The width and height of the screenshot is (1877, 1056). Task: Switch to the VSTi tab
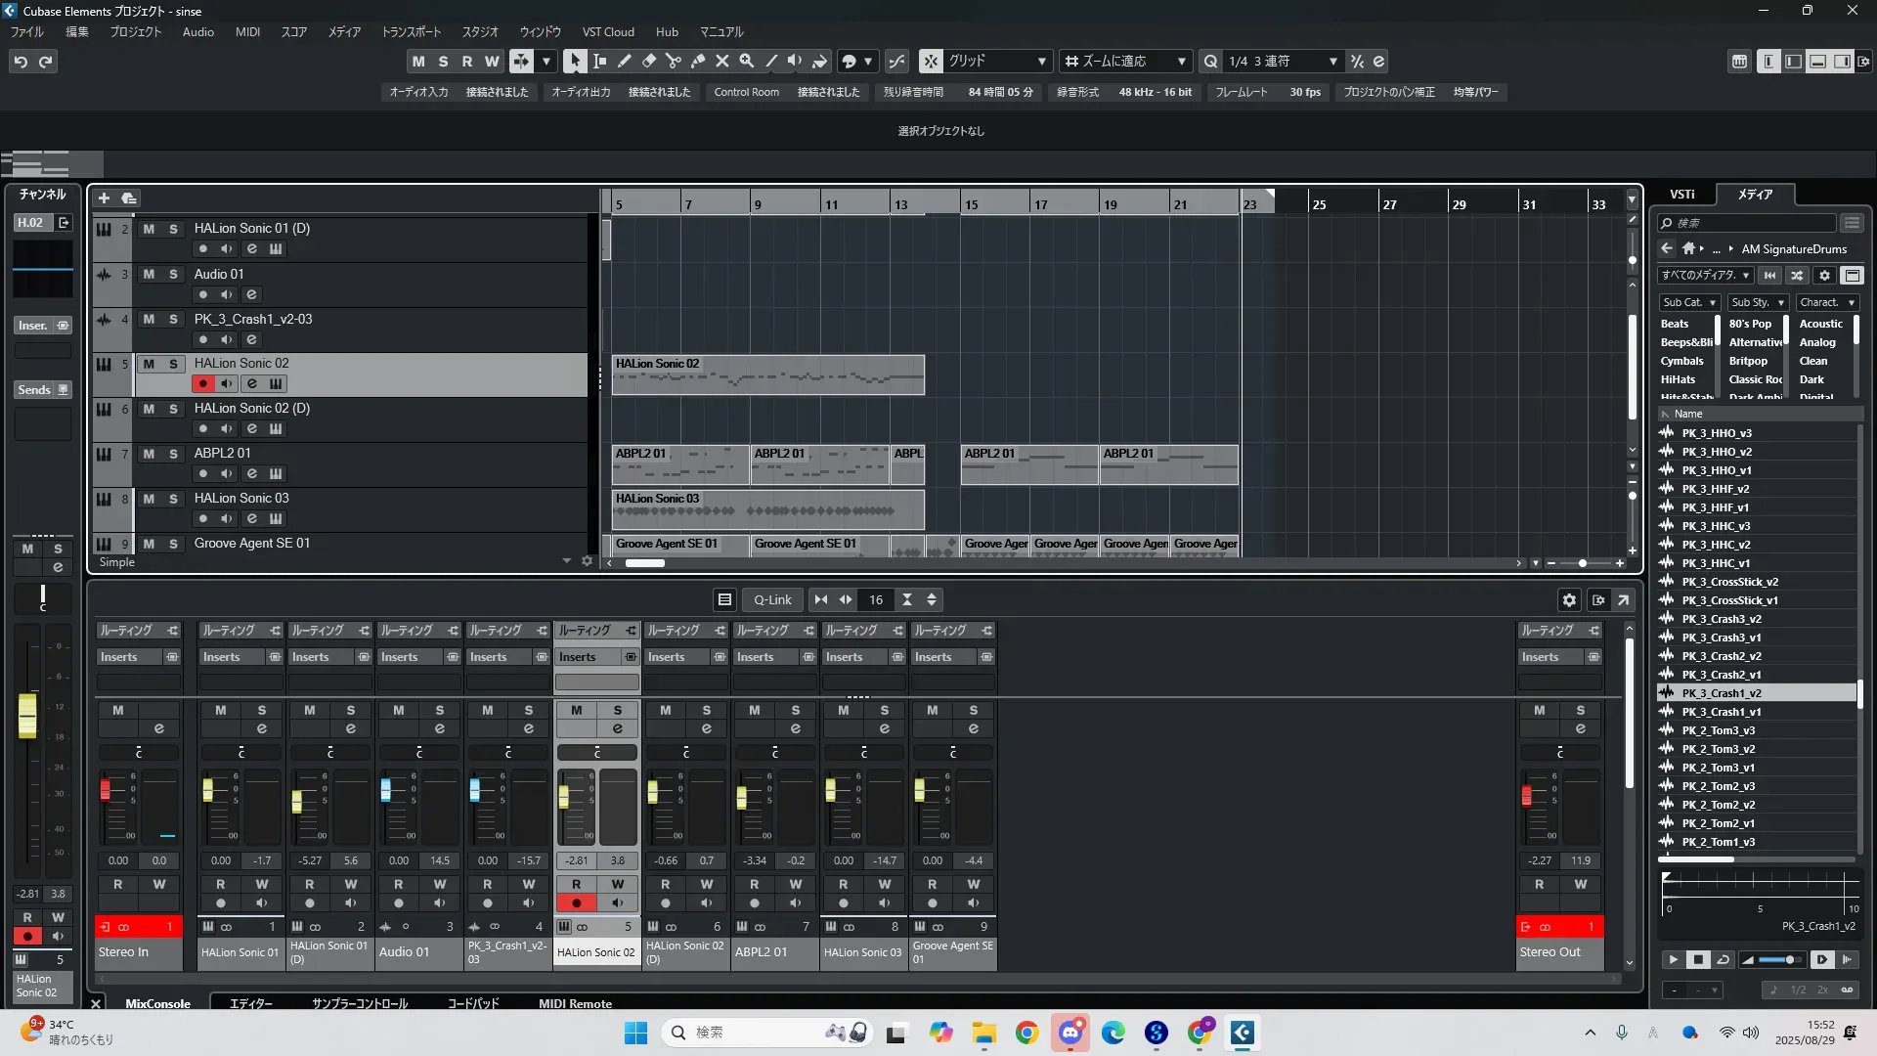point(1681,194)
